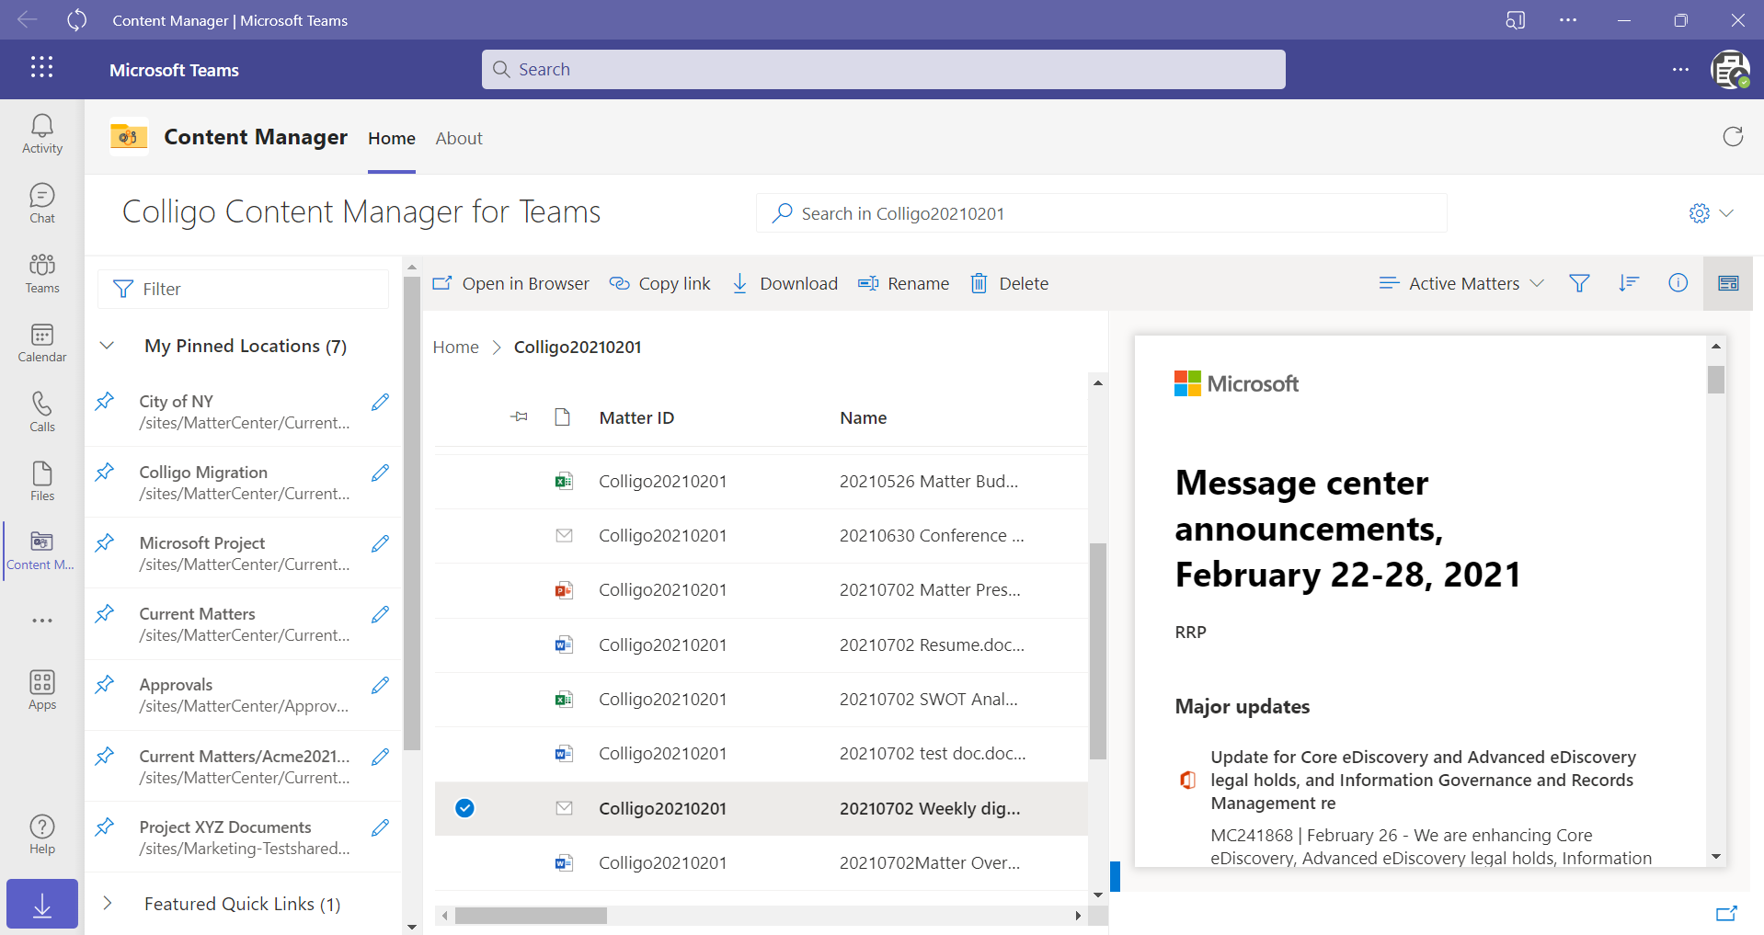Click the file list horizontal scrollbar thumb
This screenshot has width=1764, height=935.
(531, 916)
